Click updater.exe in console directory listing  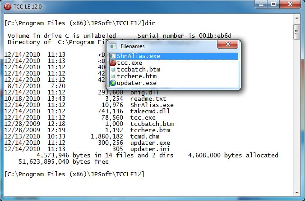(150, 143)
